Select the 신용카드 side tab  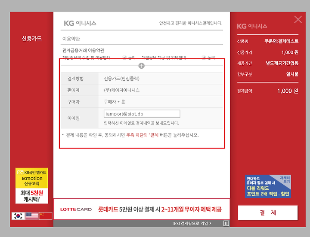[x=31, y=39]
